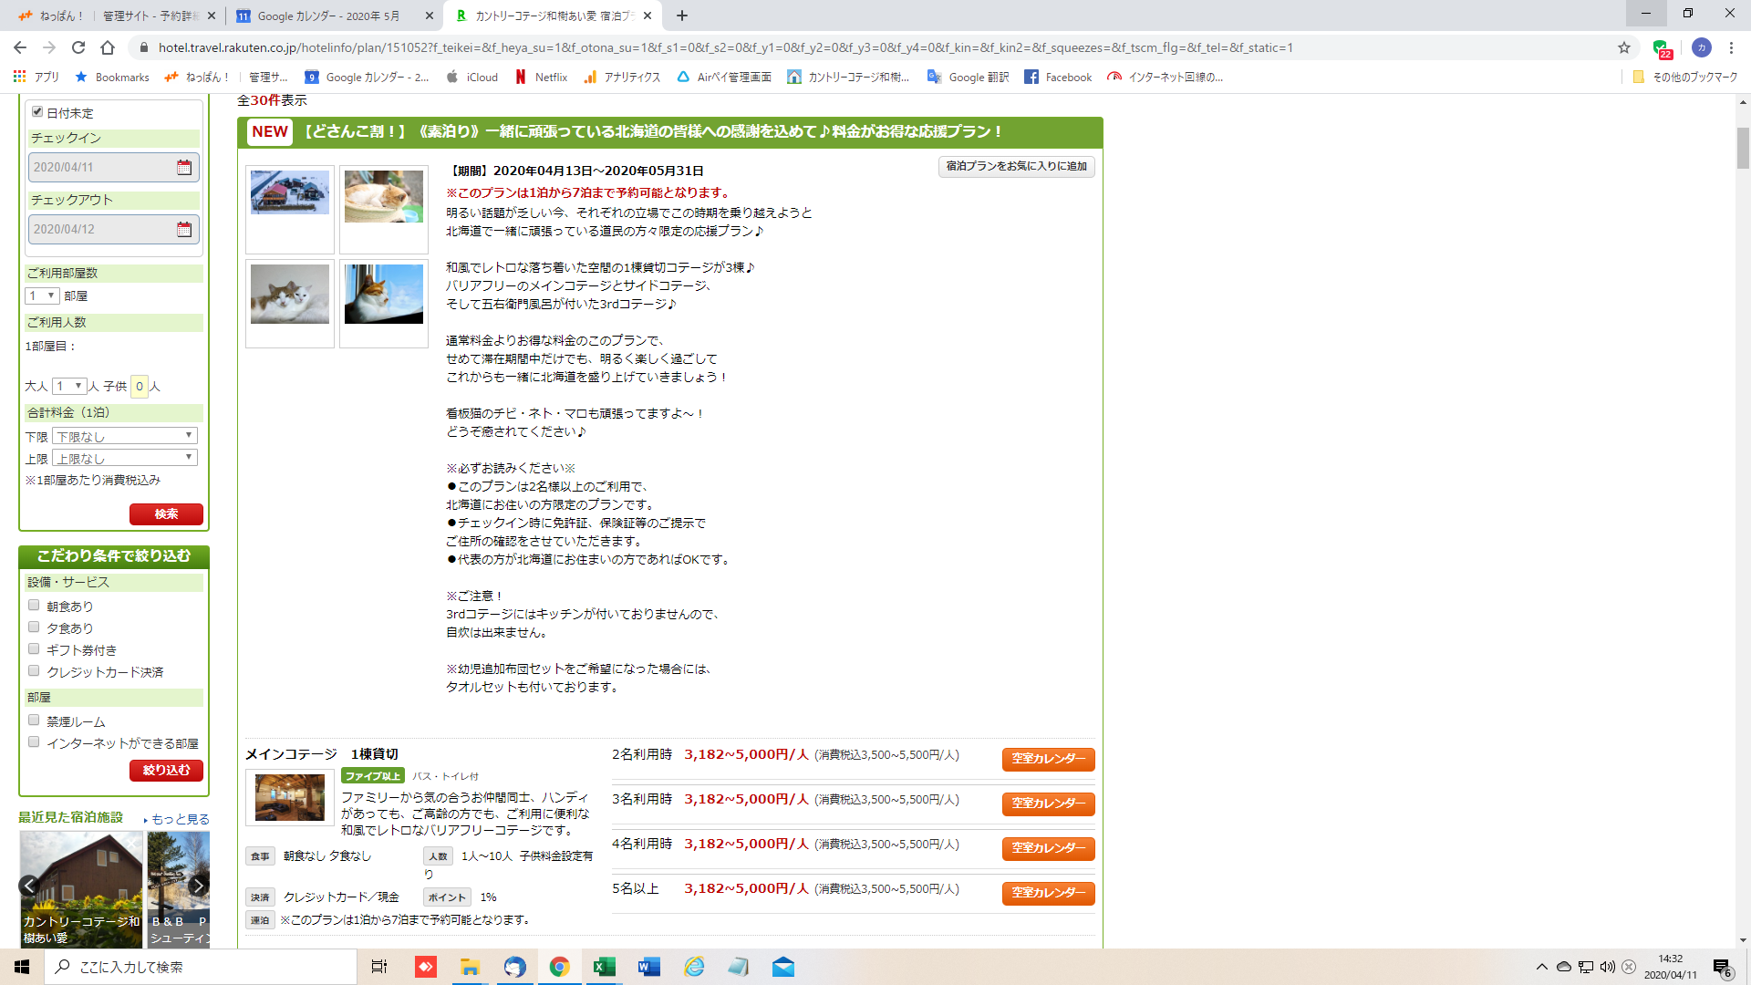The width and height of the screenshot is (1751, 985).
Task: Close the カントリーコテージ和樹あい愛 tab
Action: pos(648,16)
